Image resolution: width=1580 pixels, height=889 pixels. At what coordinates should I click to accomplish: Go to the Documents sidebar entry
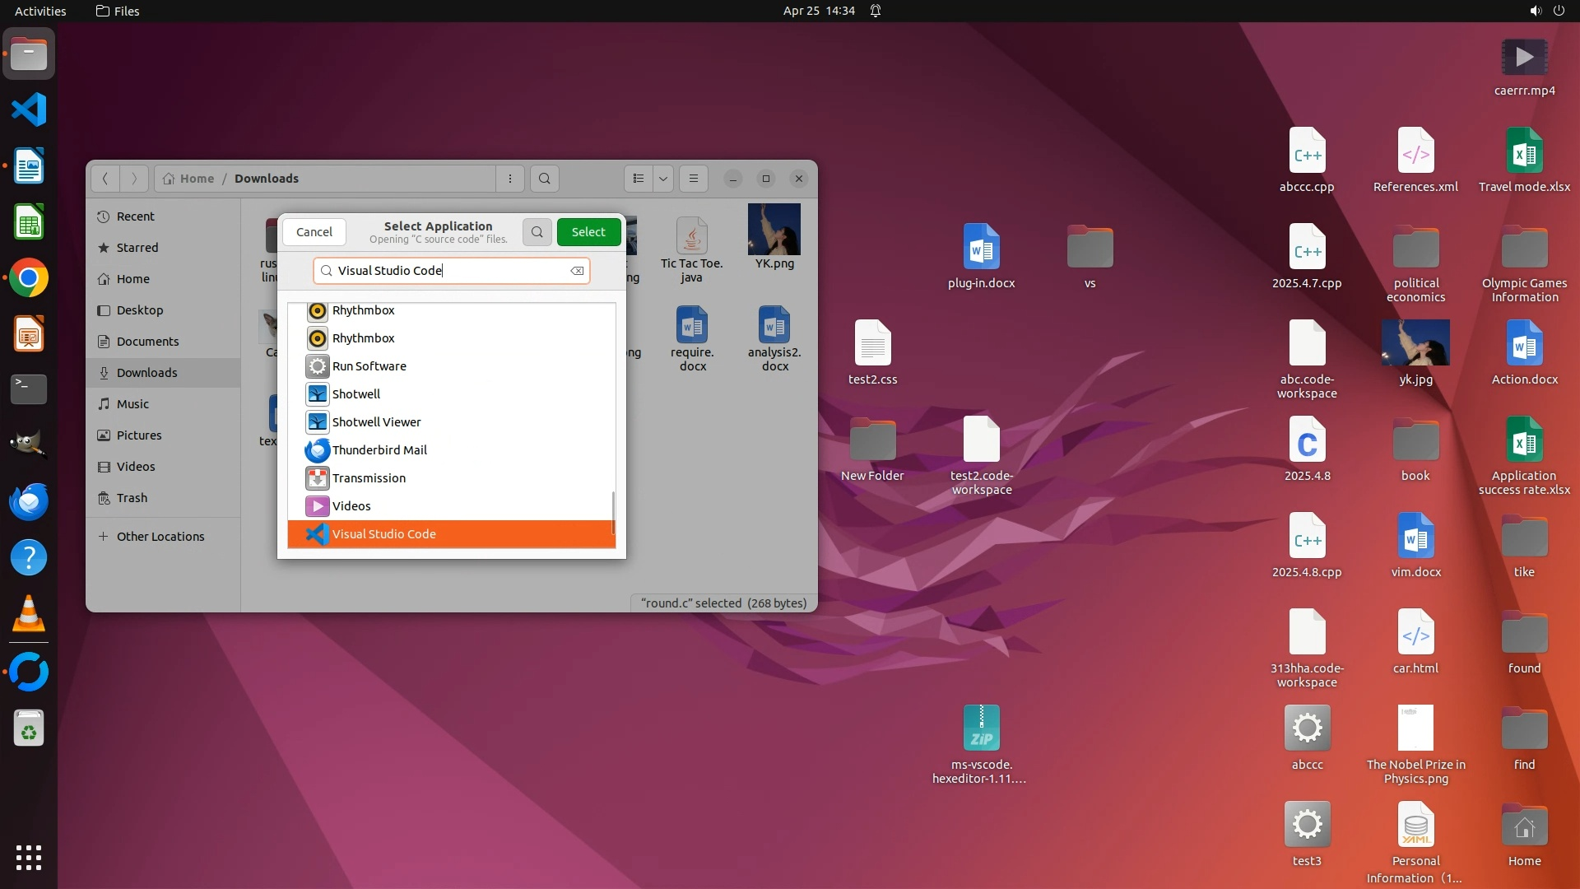147,342
